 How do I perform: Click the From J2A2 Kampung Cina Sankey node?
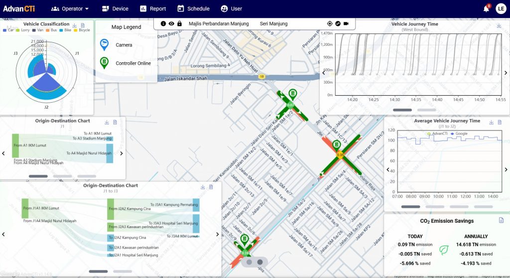tap(111, 209)
